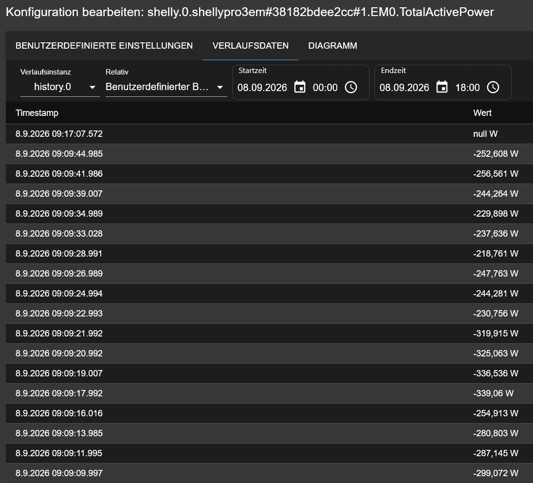Image resolution: width=533 pixels, height=483 pixels.
Task: Switch to Benutzerdefinierte Einstellungen tab
Action: tap(104, 46)
